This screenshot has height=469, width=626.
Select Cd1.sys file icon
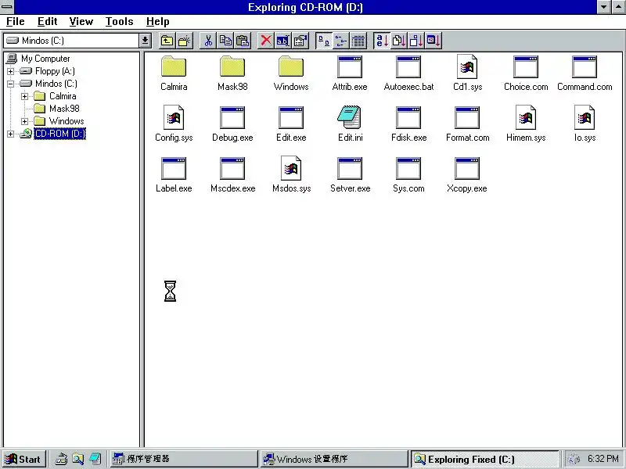click(467, 73)
